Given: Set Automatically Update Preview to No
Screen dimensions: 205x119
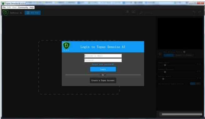Looking at the screenshot, I should point(198,84).
